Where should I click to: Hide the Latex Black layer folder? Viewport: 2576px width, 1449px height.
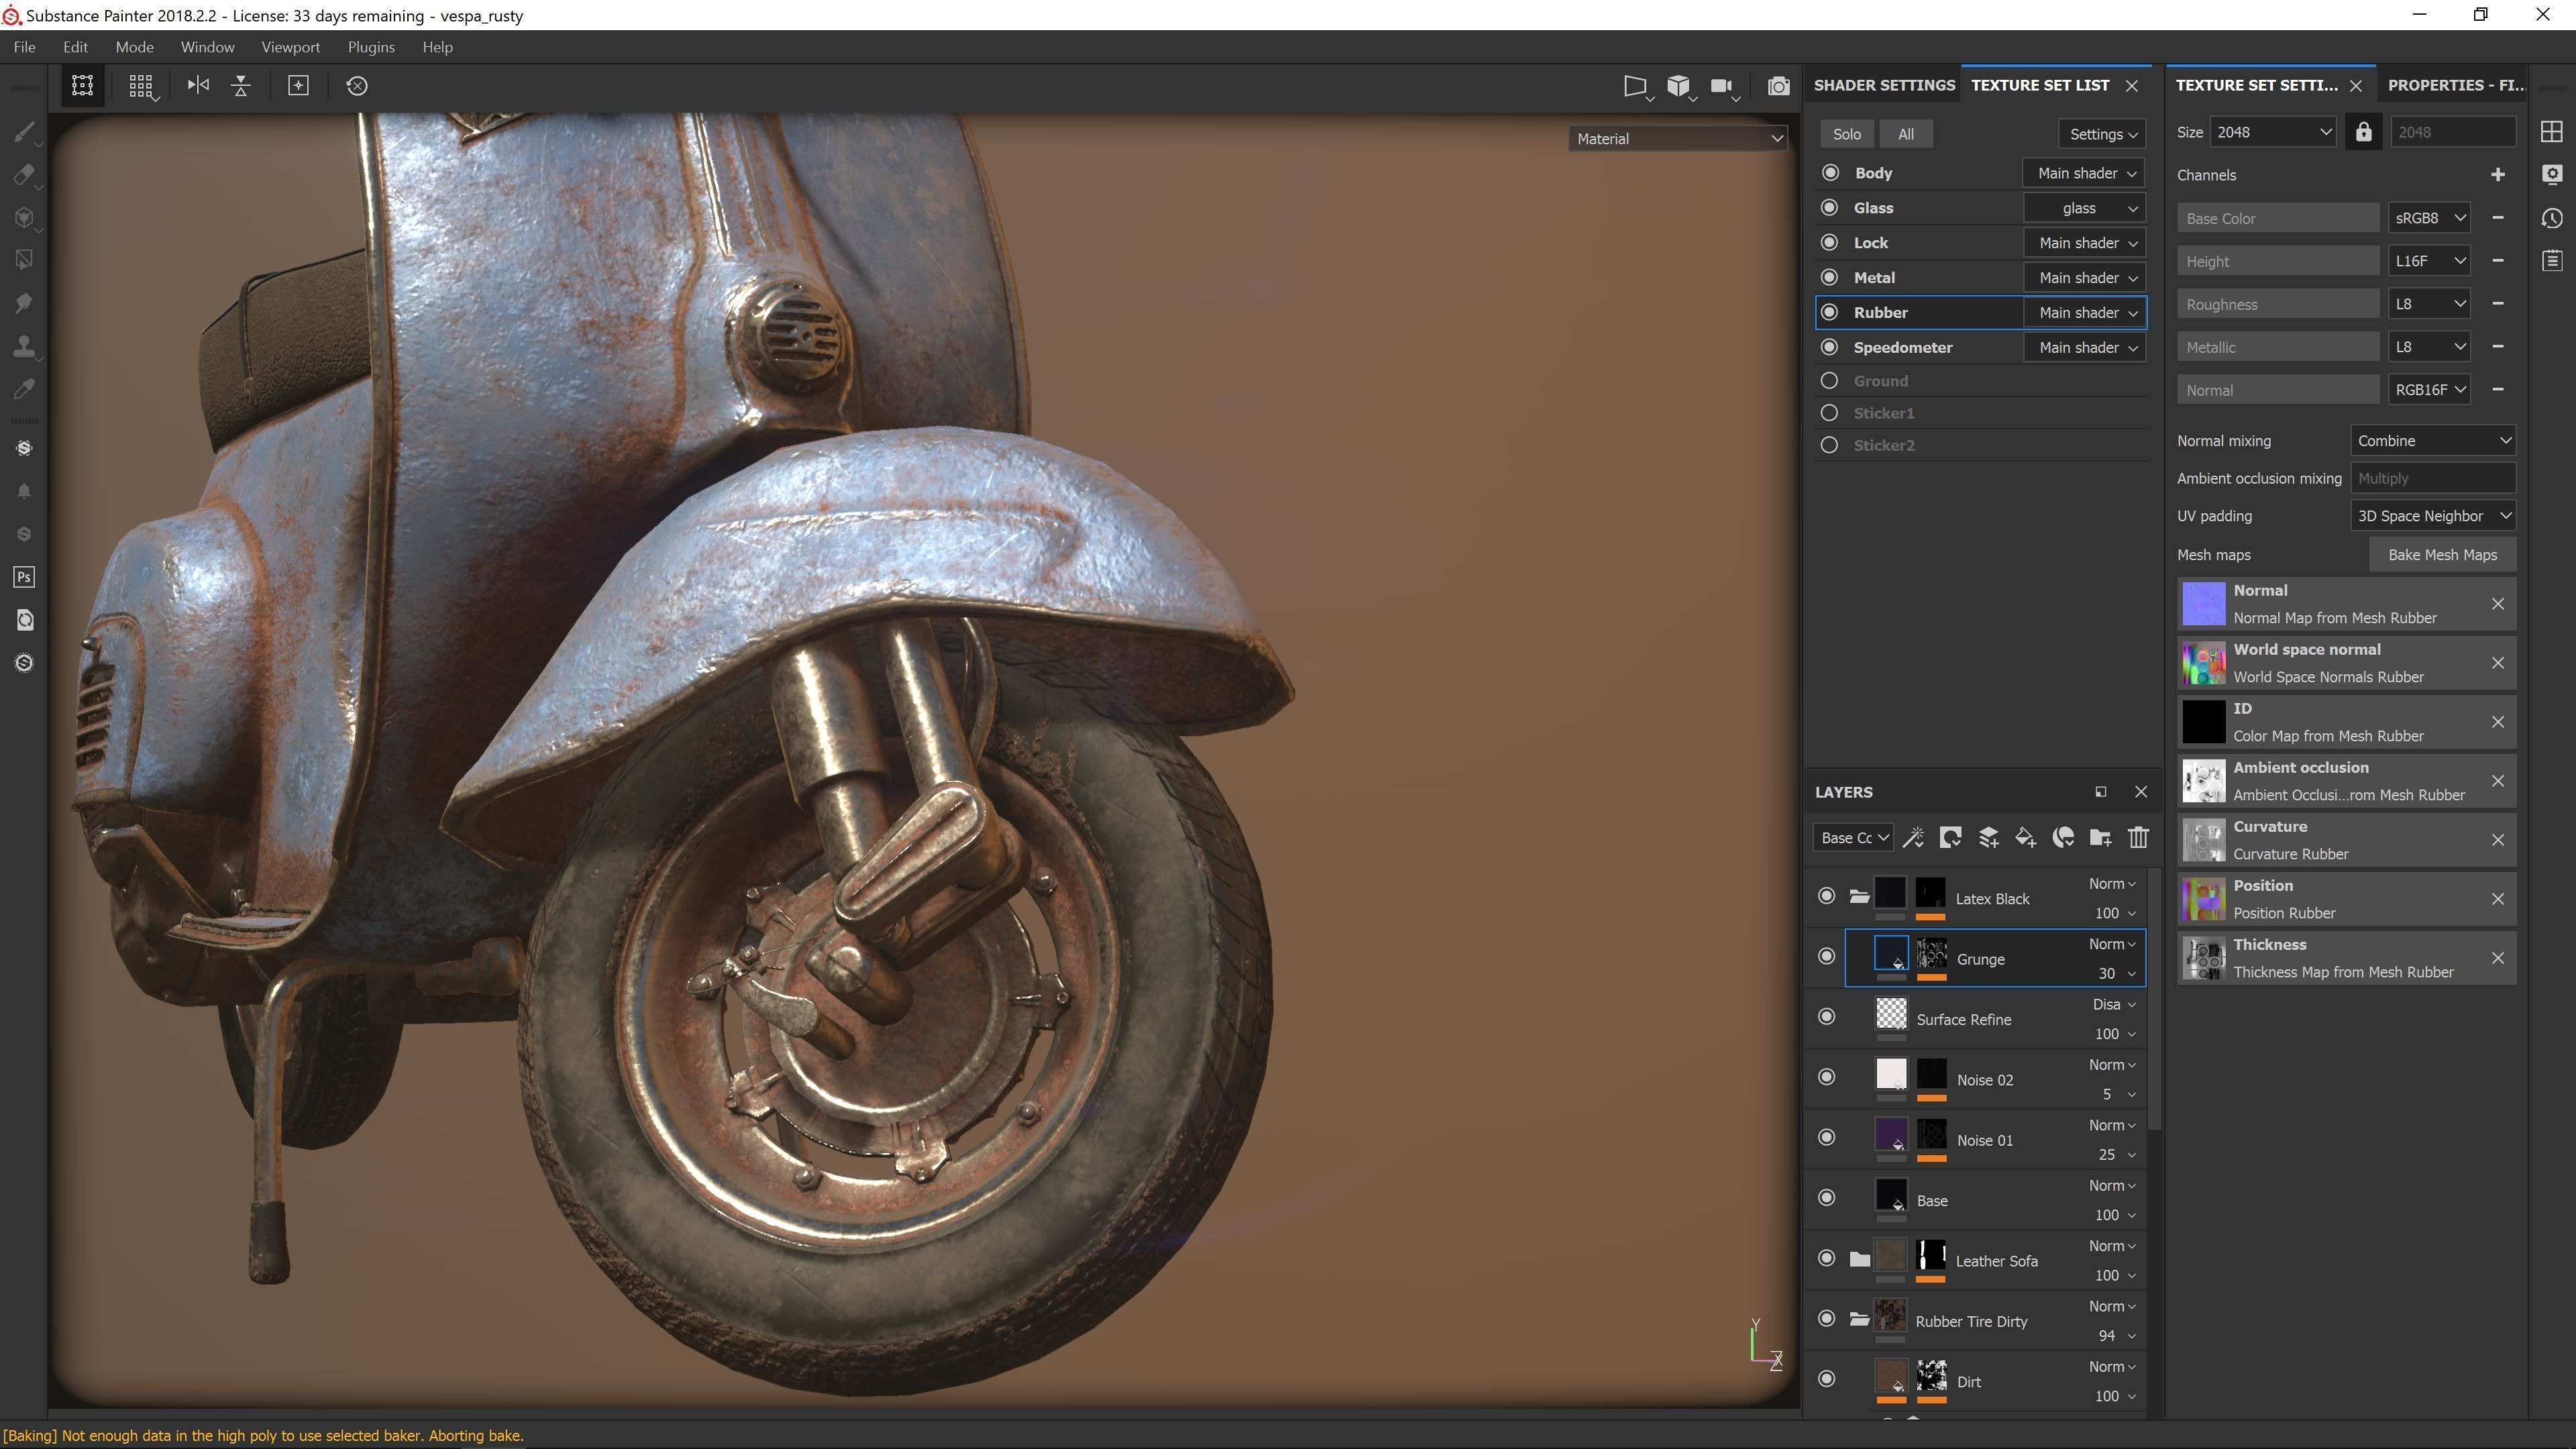click(1827, 896)
